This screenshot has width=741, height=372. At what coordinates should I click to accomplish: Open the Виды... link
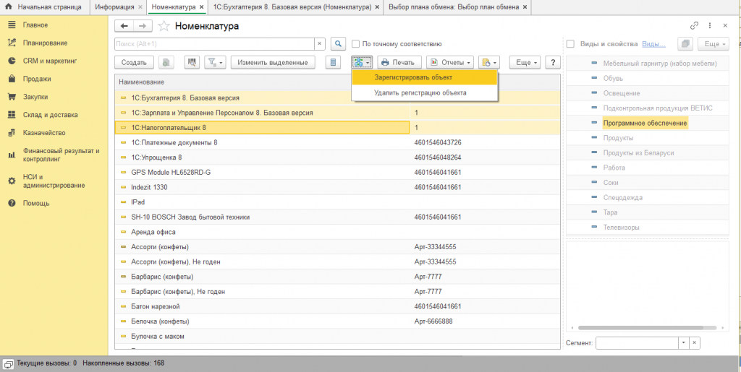tap(653, 44)
